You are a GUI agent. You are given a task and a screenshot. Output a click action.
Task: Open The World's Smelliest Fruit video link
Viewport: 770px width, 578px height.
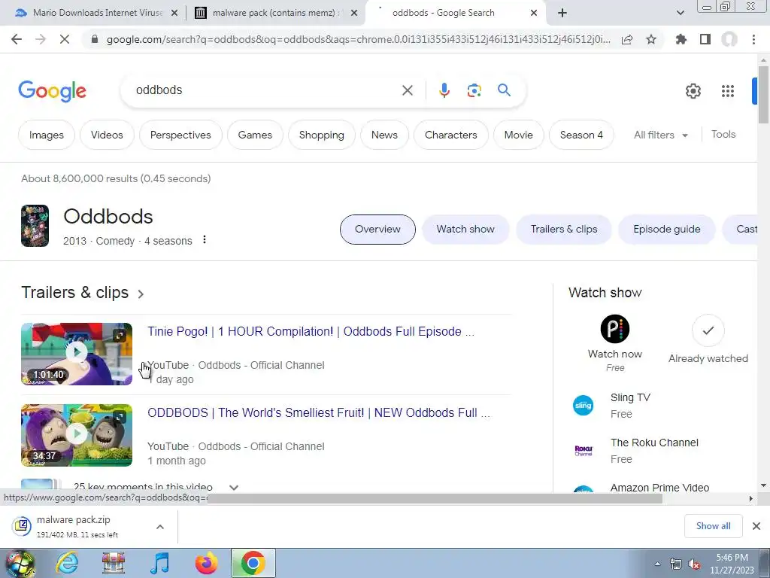coord(319,412)
